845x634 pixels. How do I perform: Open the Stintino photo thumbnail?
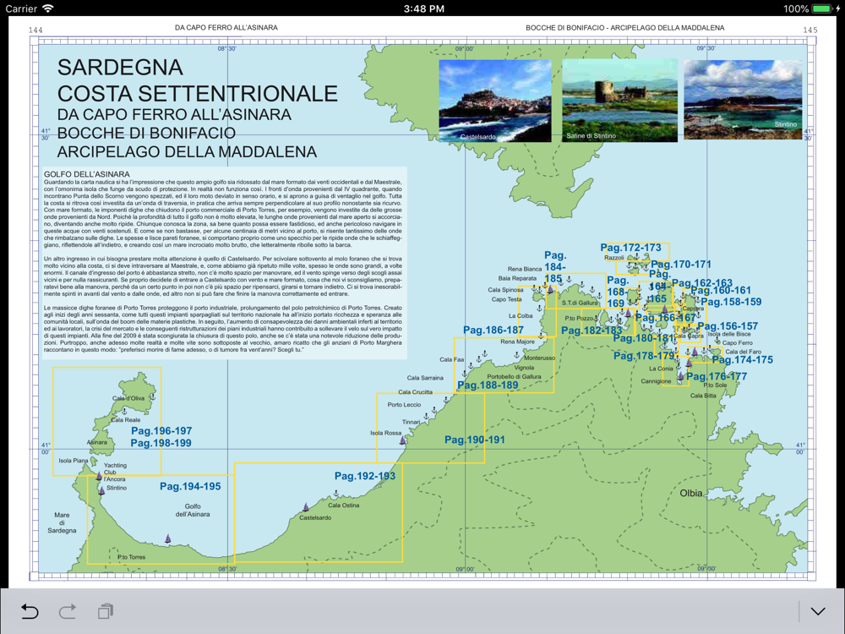[743, 100]
